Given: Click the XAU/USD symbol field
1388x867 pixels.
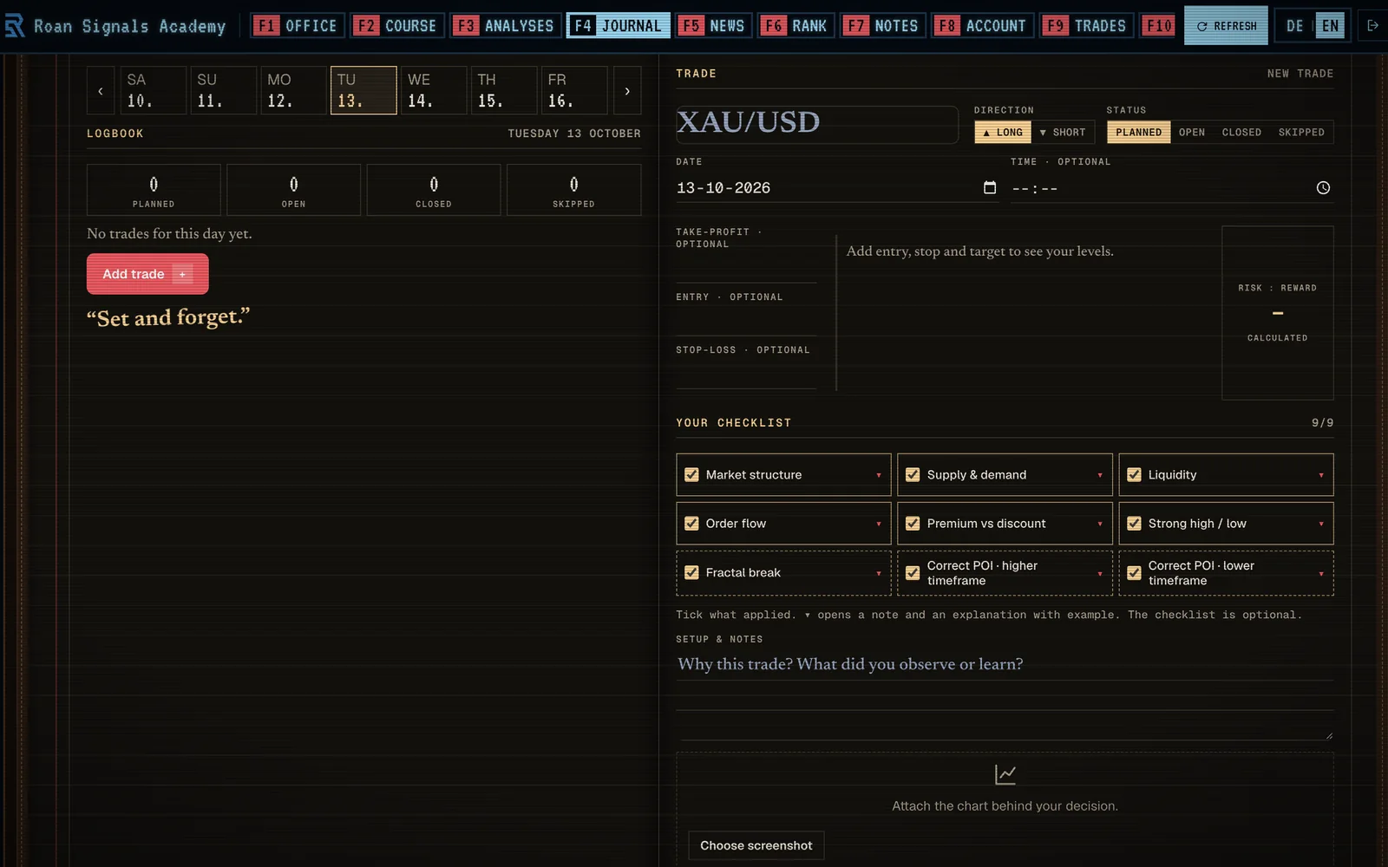Looking at the screenshot, I should 817,124.
